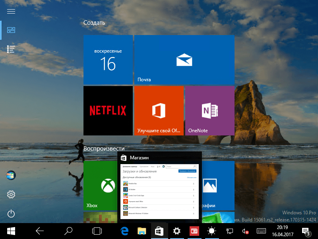The height and width of the screenshot is (239, 318).
Task: Open the Почта mail tile
Action: [x=184, y=60]
